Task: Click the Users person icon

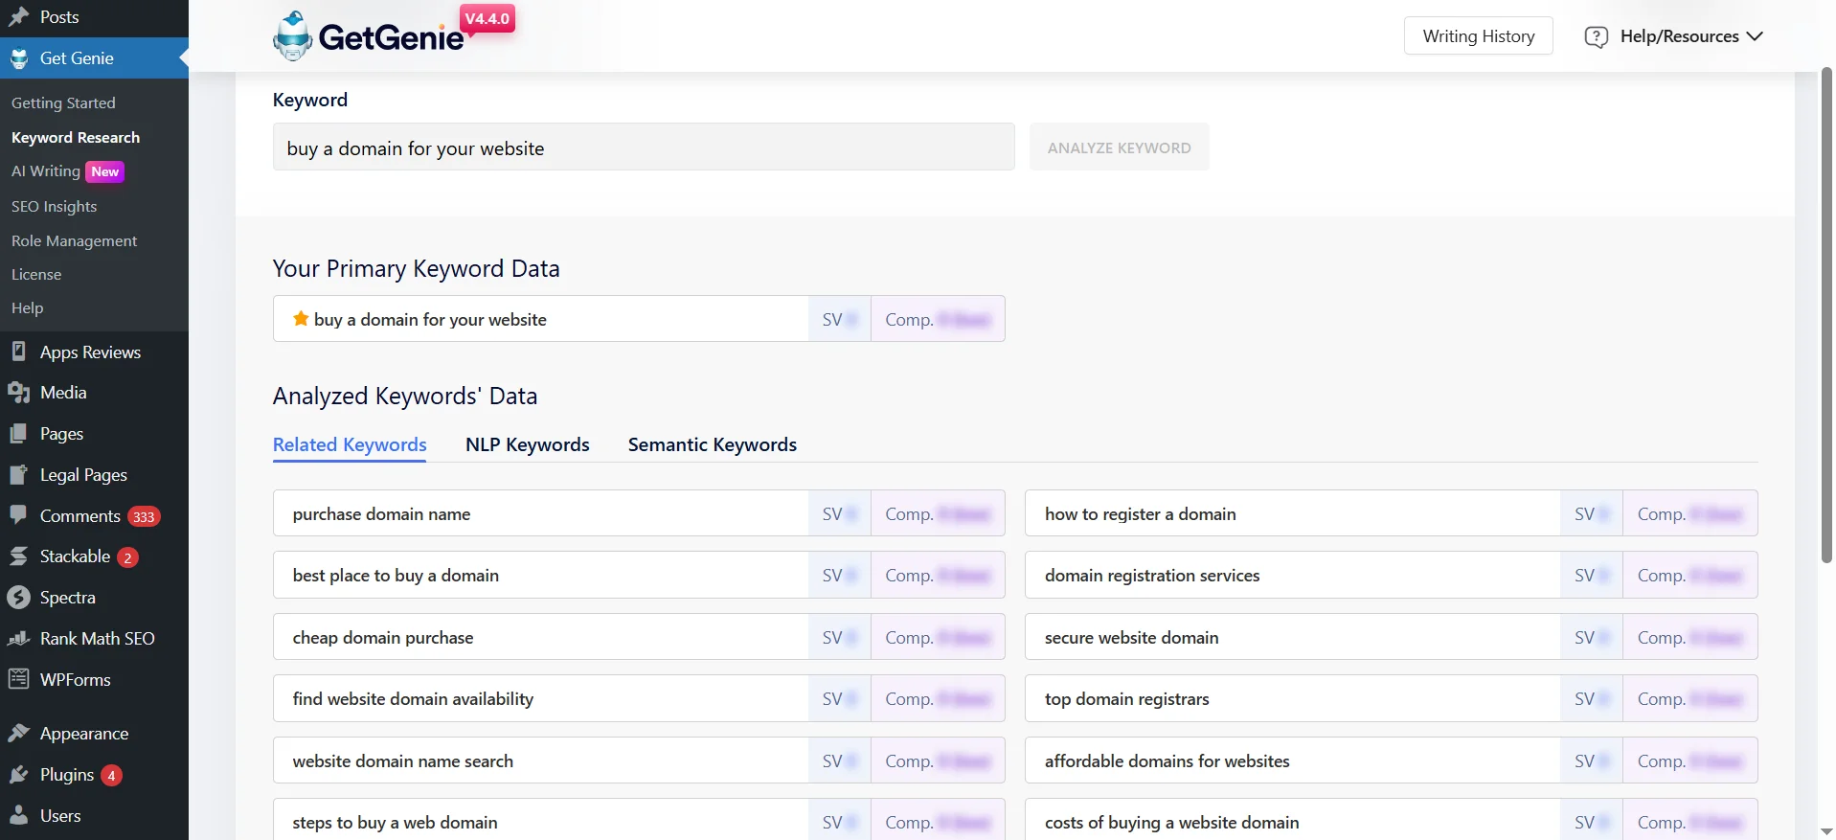Action: tap(19, 816)
